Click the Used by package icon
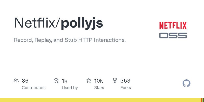This screenshot has height=102, width=204. pyautogui.click(x=56, y=81)
